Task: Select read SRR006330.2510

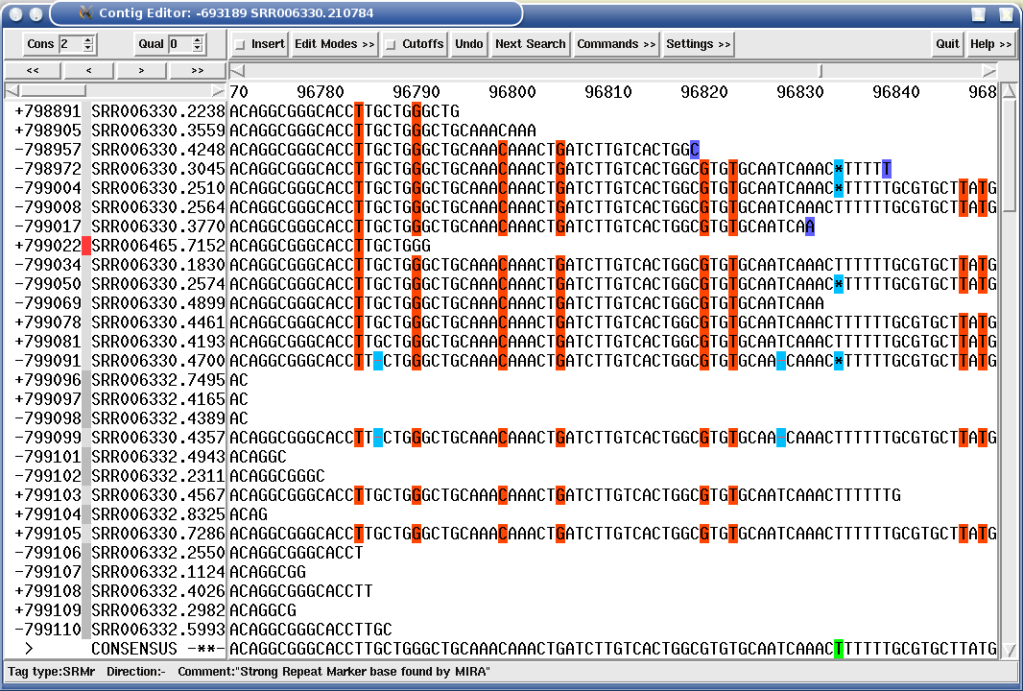Action: [x=158, y=188]
